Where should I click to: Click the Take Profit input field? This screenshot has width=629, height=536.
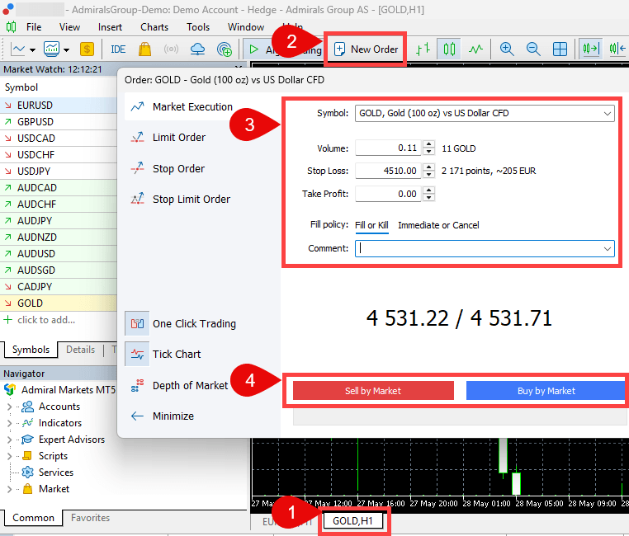click(388, 194)
